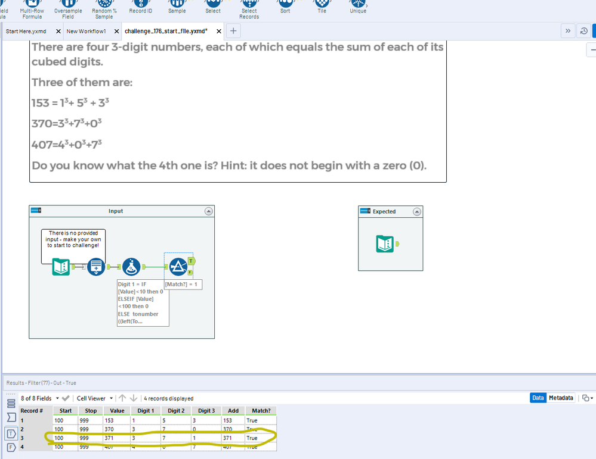596x459 pixels.
Task: Select Add cell 371 in record 3
Action: (x=233, y=438)
